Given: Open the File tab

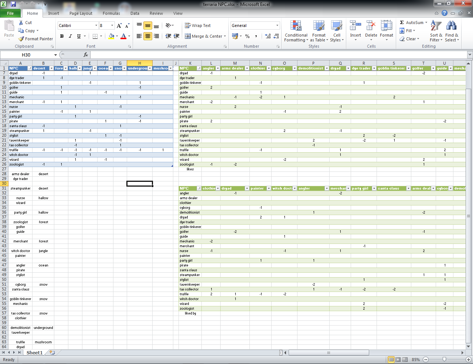Looking at the screenshot, I should [10, 13].
